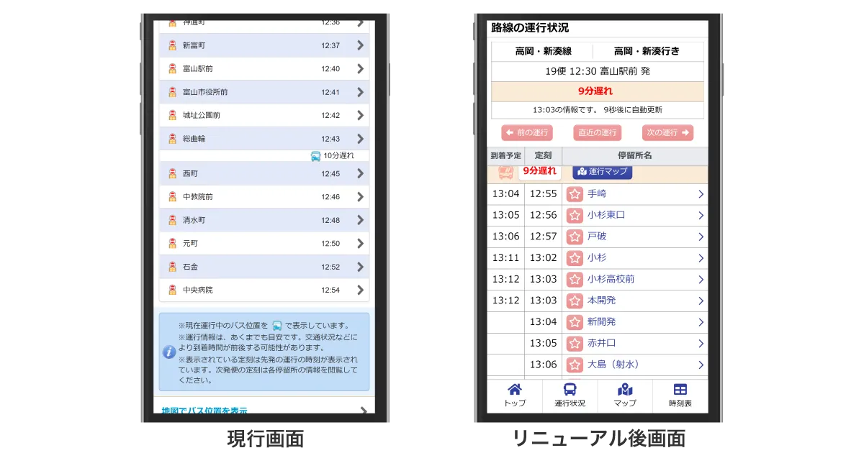Click time 12:43 in 総曲輪 row
The width and height of the screenshot is (864, 453).
pyautogui.click(x=330, y=138)
